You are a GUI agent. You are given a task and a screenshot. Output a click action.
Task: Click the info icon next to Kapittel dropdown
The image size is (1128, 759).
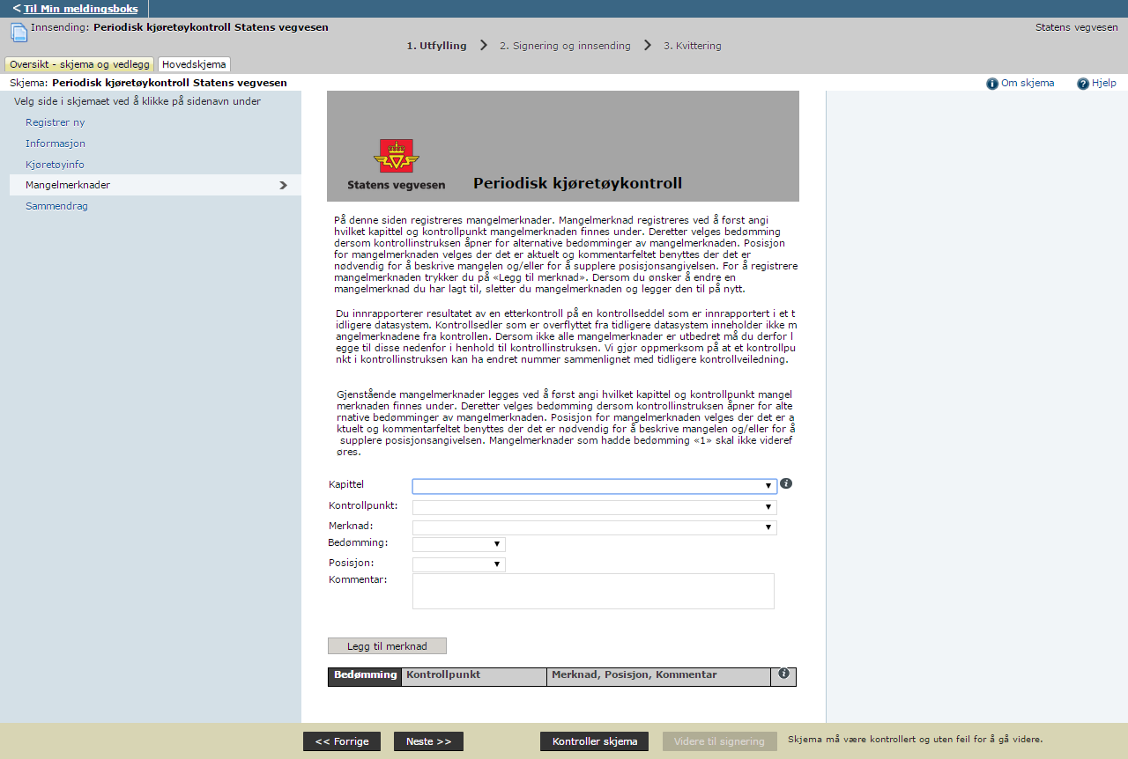point(786,483)
